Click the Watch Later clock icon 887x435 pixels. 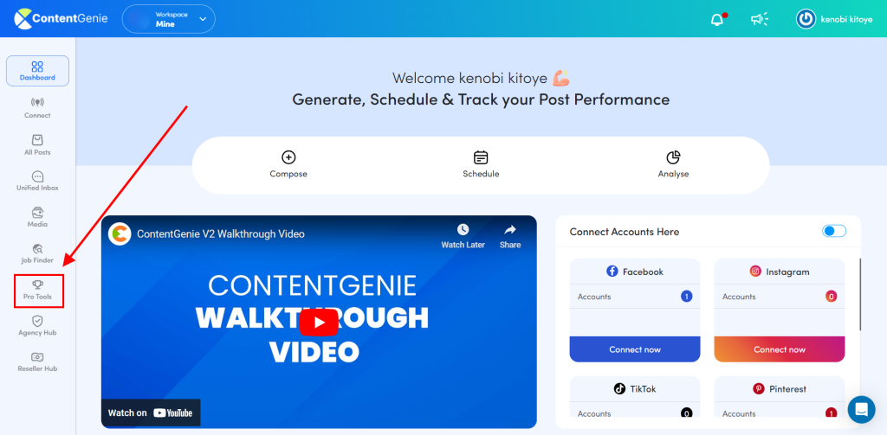click(463, 229)
